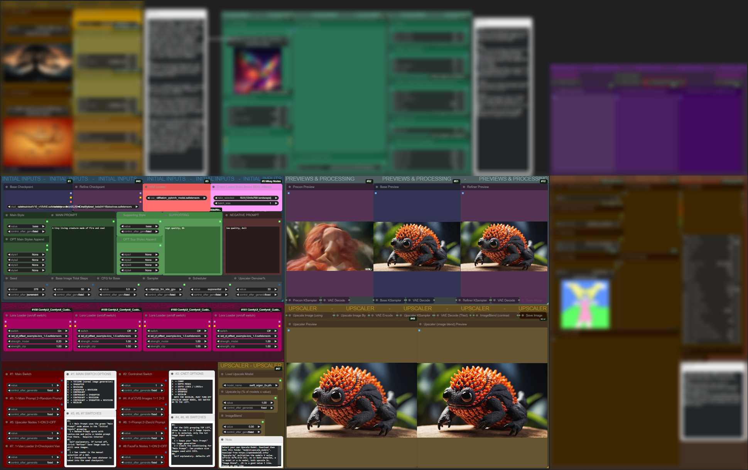Screen dimensions: 748x470
Task: Open the ratio_selected 16:9 landscape dropdown
Action: 246,198
